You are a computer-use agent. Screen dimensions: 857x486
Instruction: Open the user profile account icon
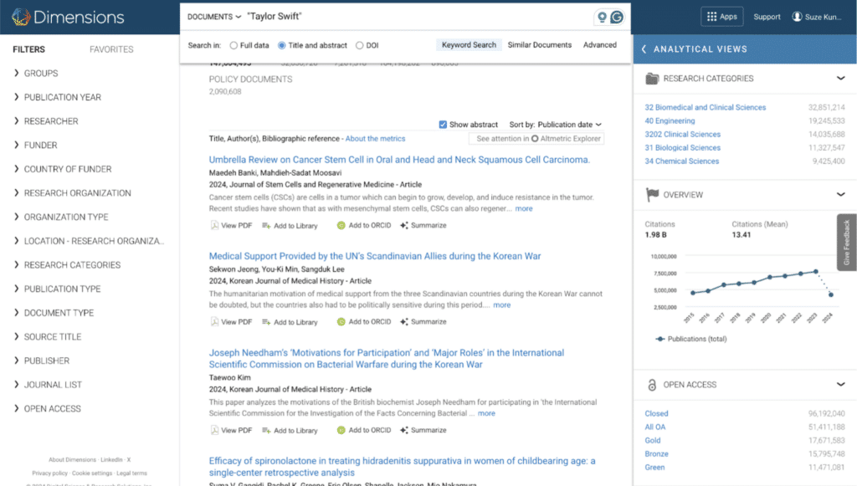click(x=797, y=17)
